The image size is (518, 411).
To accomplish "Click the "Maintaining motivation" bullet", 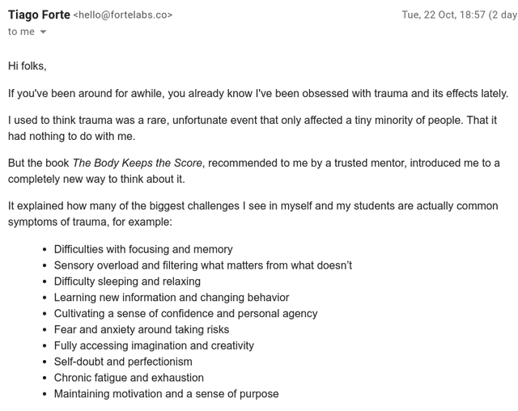I will [166, 394].
